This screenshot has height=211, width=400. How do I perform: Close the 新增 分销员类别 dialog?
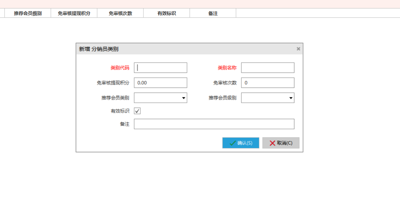298,49
